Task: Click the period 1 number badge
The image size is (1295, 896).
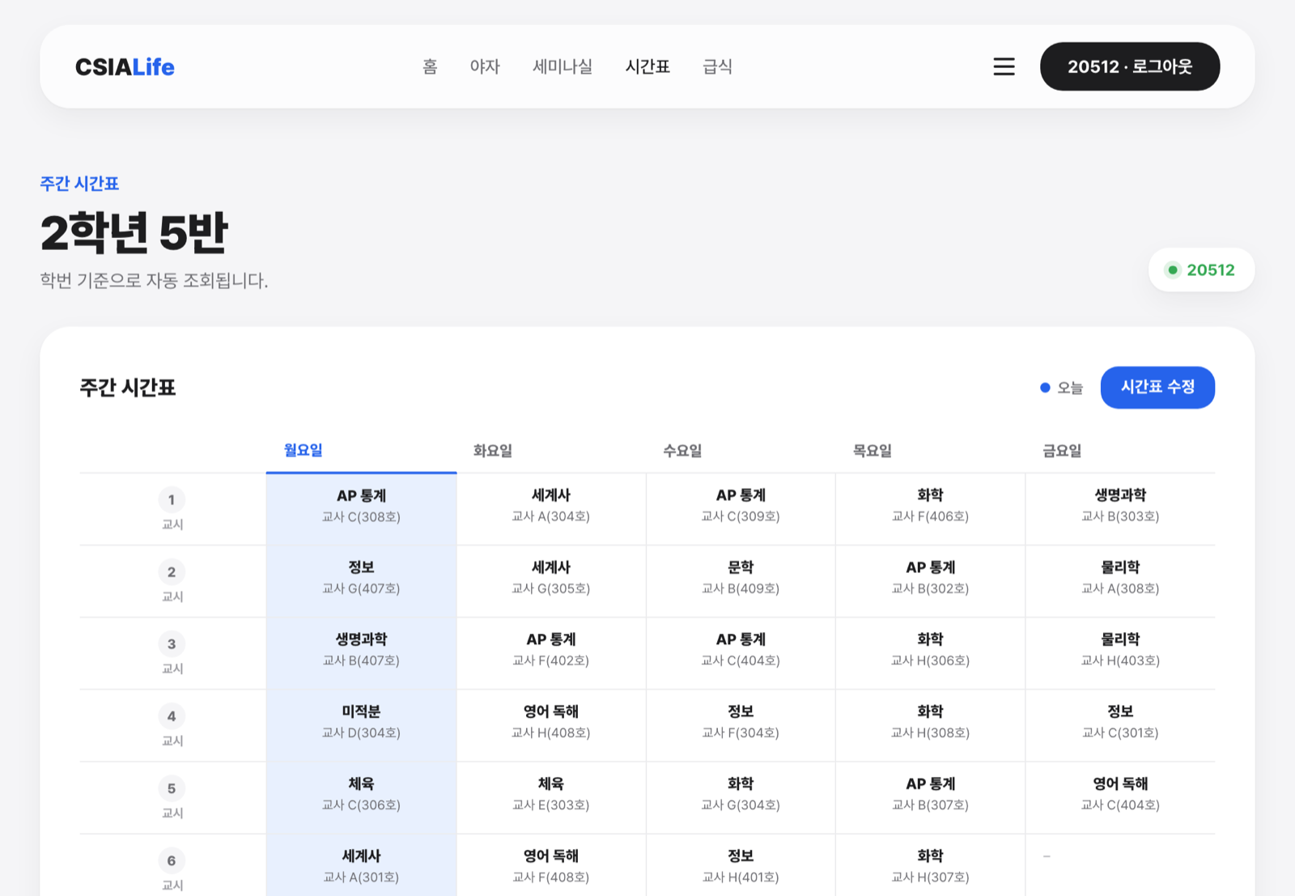Action: [x=172, y=499]
